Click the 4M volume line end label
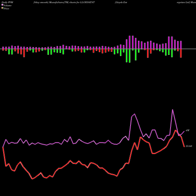 (187, 131)
